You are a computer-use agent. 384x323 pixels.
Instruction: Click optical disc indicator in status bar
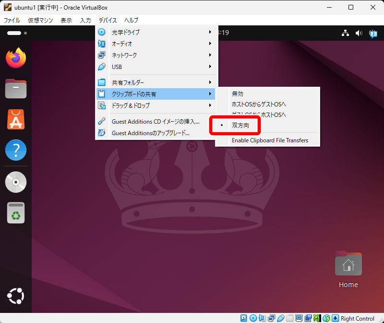[x=253, y=318]
